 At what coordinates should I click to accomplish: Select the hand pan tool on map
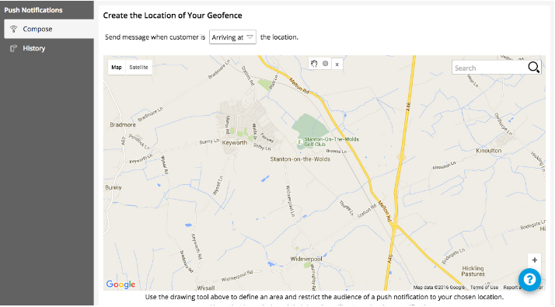[x=314, y=64]
